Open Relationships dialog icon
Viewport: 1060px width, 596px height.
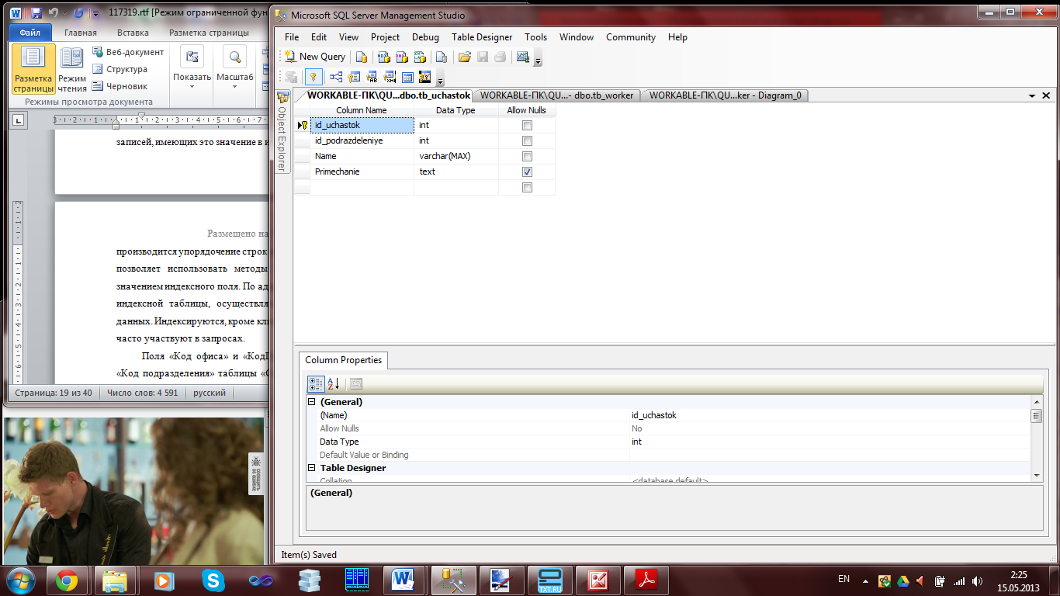[x=336, y=77]
